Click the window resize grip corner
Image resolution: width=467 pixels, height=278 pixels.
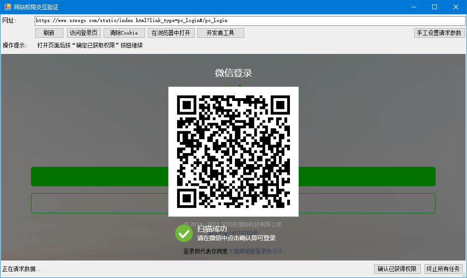464,275
